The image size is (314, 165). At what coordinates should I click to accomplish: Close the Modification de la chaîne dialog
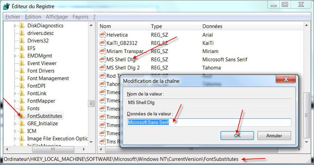(286, 79)
